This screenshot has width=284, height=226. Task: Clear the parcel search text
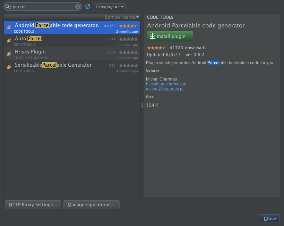point(78,6)
